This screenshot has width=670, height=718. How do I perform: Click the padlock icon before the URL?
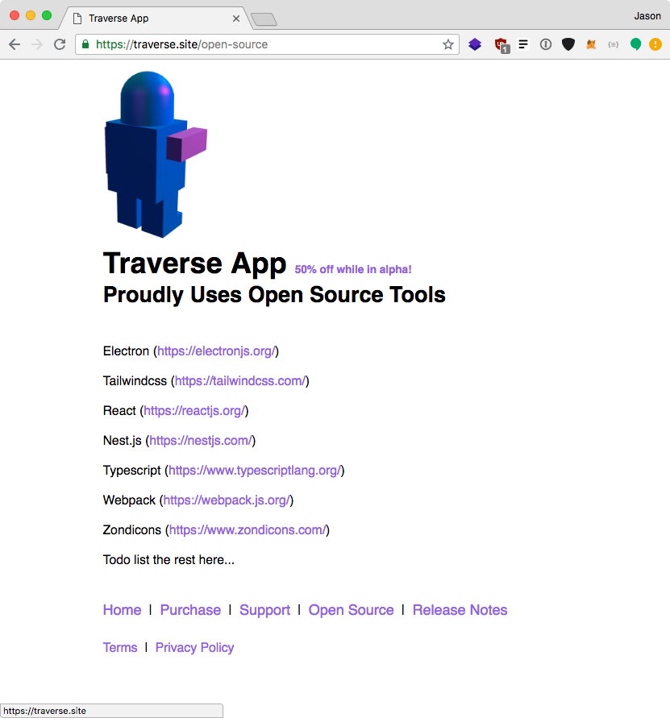85,45
